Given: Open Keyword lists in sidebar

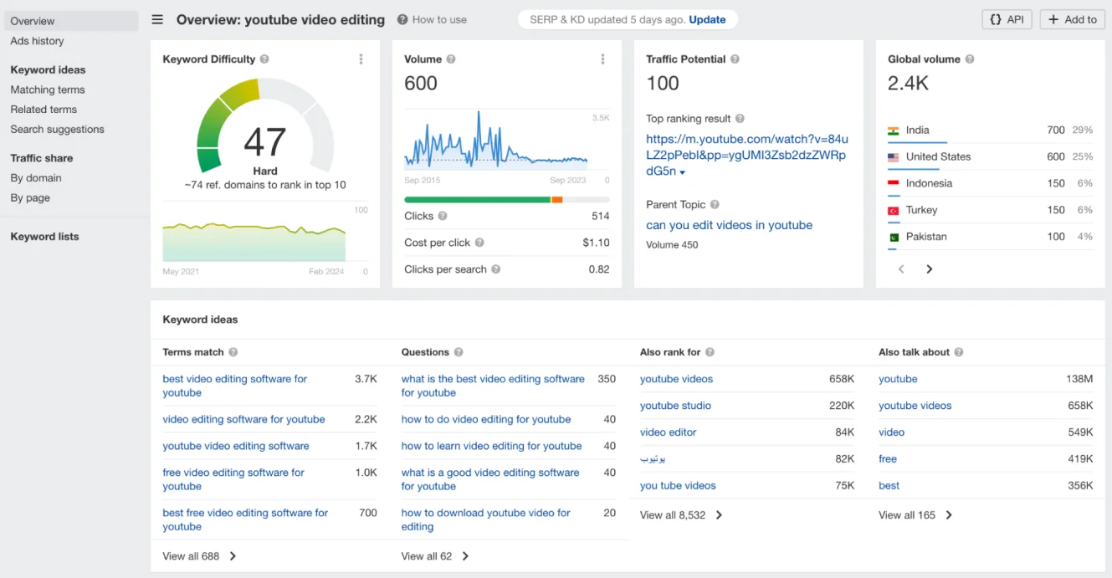Looking at the screenshot, I should point(44,237).
